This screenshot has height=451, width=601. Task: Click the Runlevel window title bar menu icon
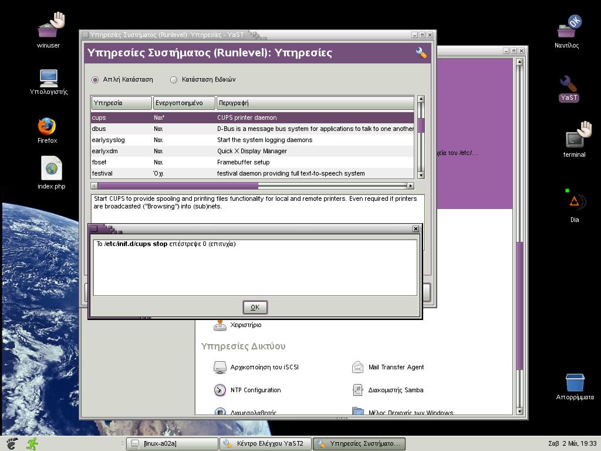(x=86, y=35)
